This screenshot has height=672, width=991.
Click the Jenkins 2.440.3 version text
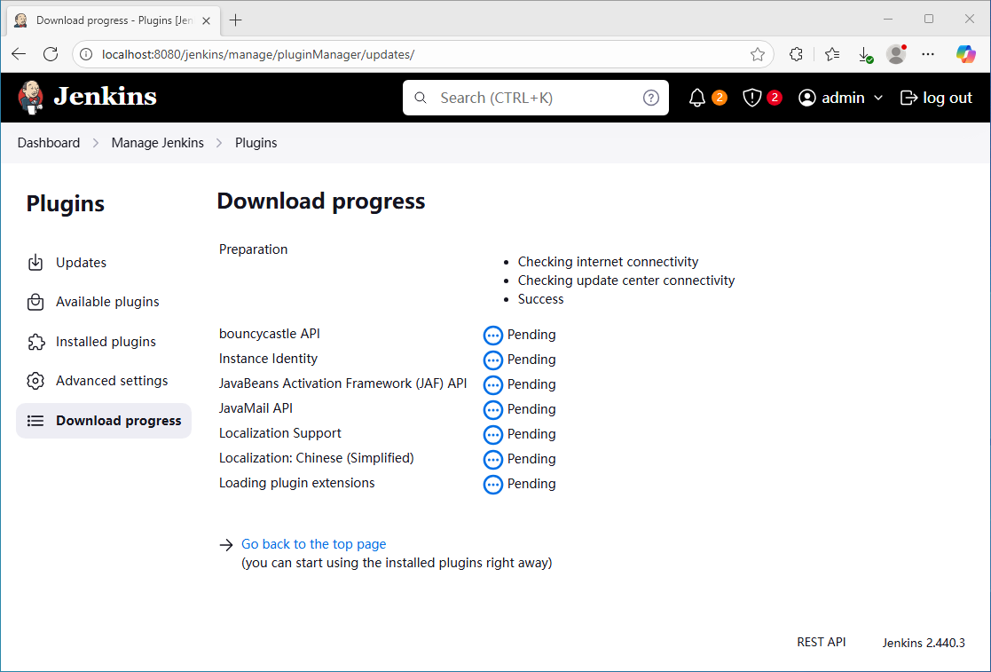pyautogui.click(x=924, y=643)
